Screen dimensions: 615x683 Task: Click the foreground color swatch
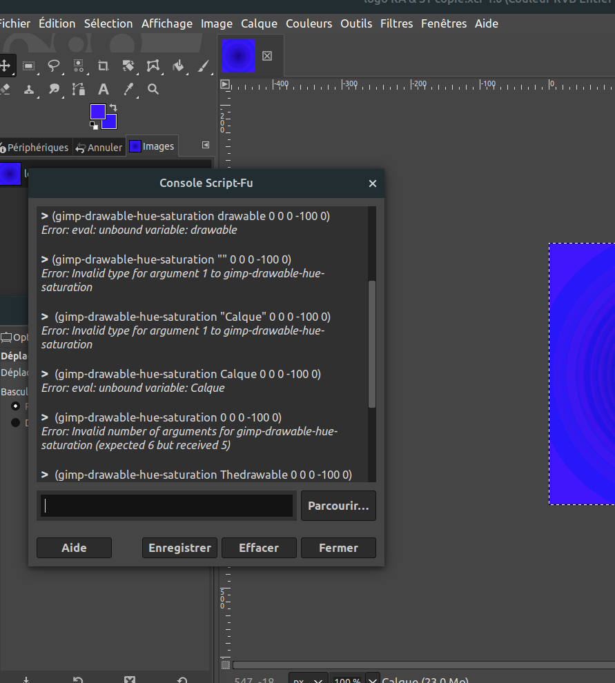(x=98, y=112)
